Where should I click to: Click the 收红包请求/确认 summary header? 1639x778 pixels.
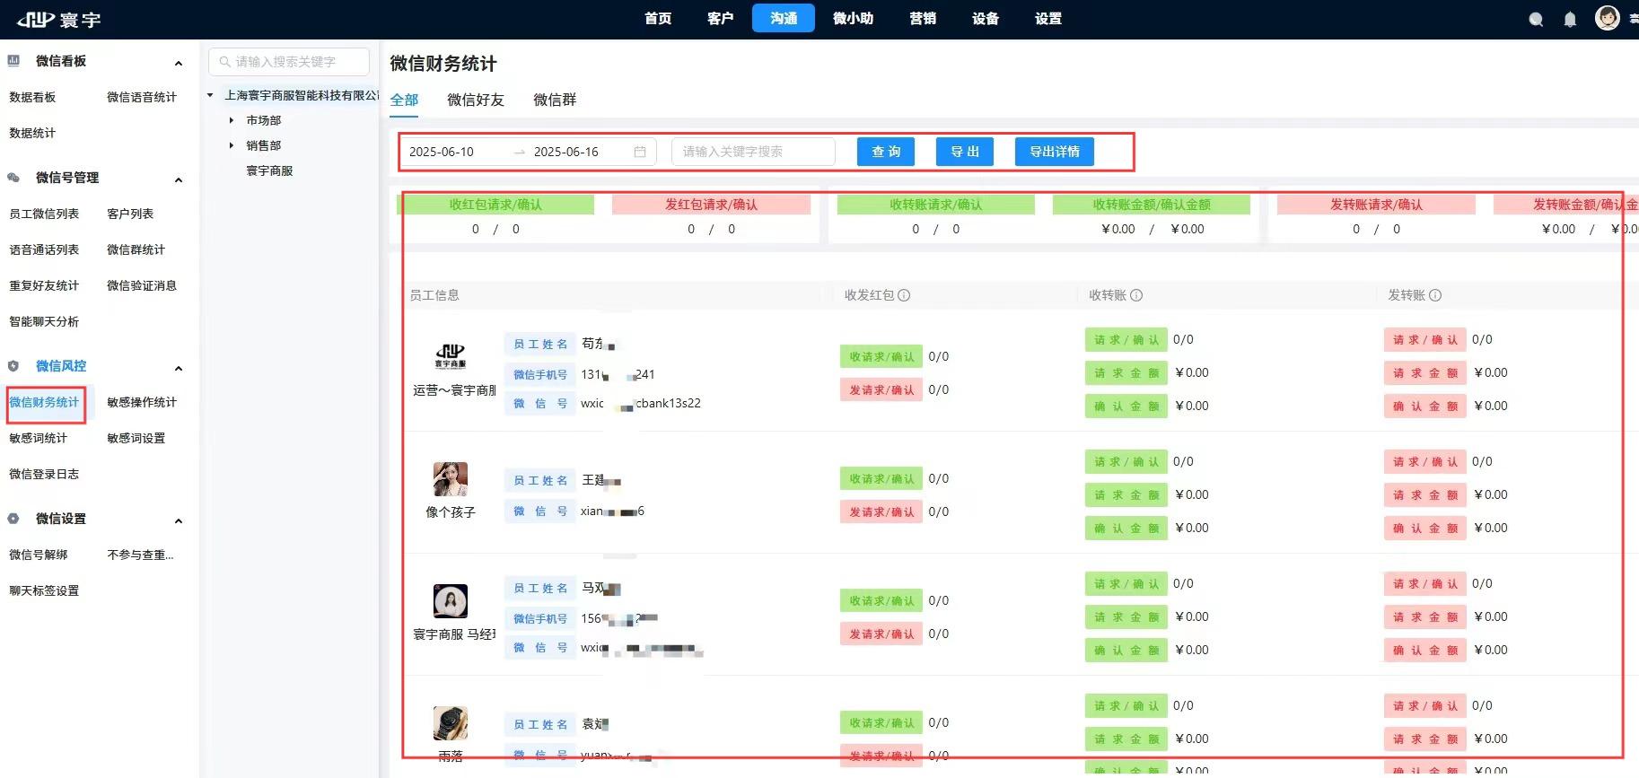coord(495,205)
